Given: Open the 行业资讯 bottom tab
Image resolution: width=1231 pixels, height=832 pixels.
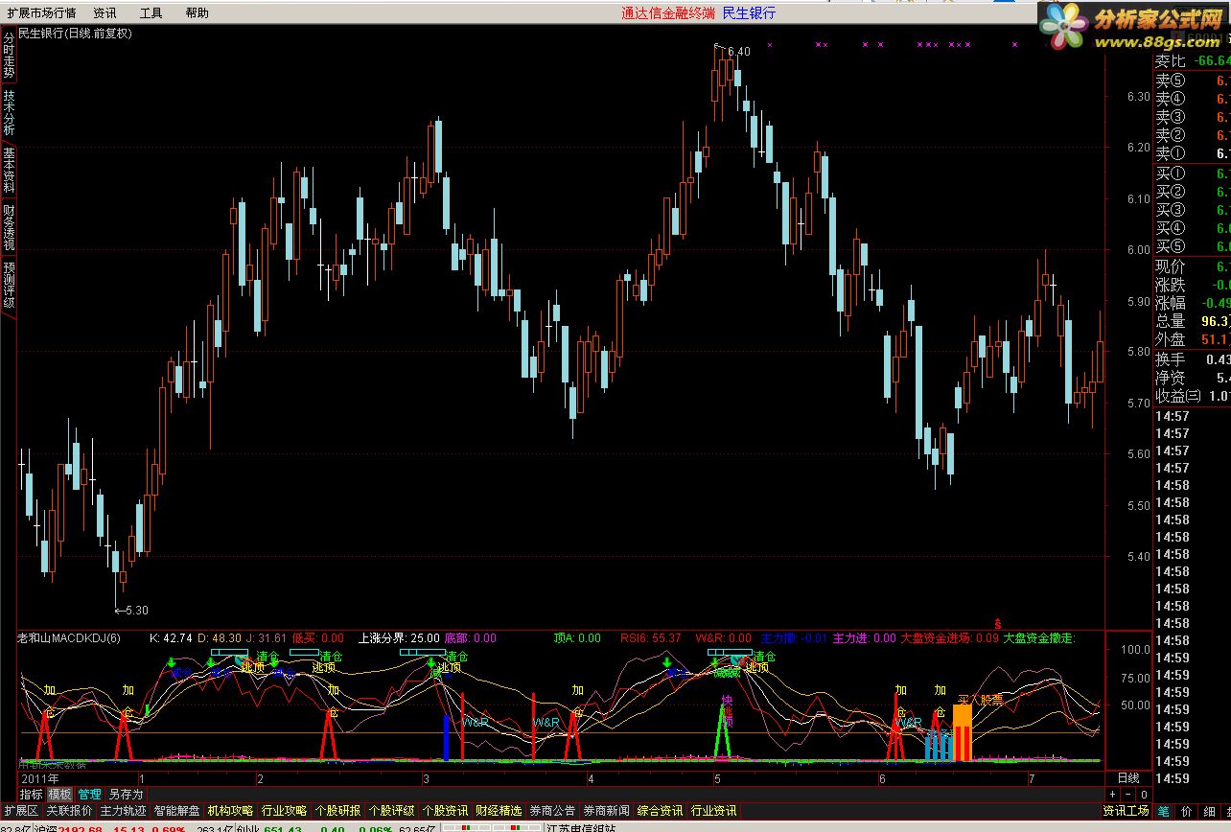Looking at the screenshot, I should pyautogui.click(x=713, y=811).
